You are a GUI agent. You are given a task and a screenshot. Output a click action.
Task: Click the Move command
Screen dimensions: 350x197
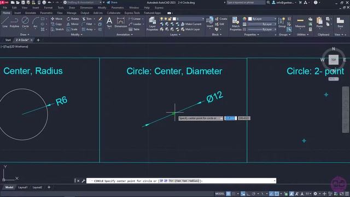57,19
